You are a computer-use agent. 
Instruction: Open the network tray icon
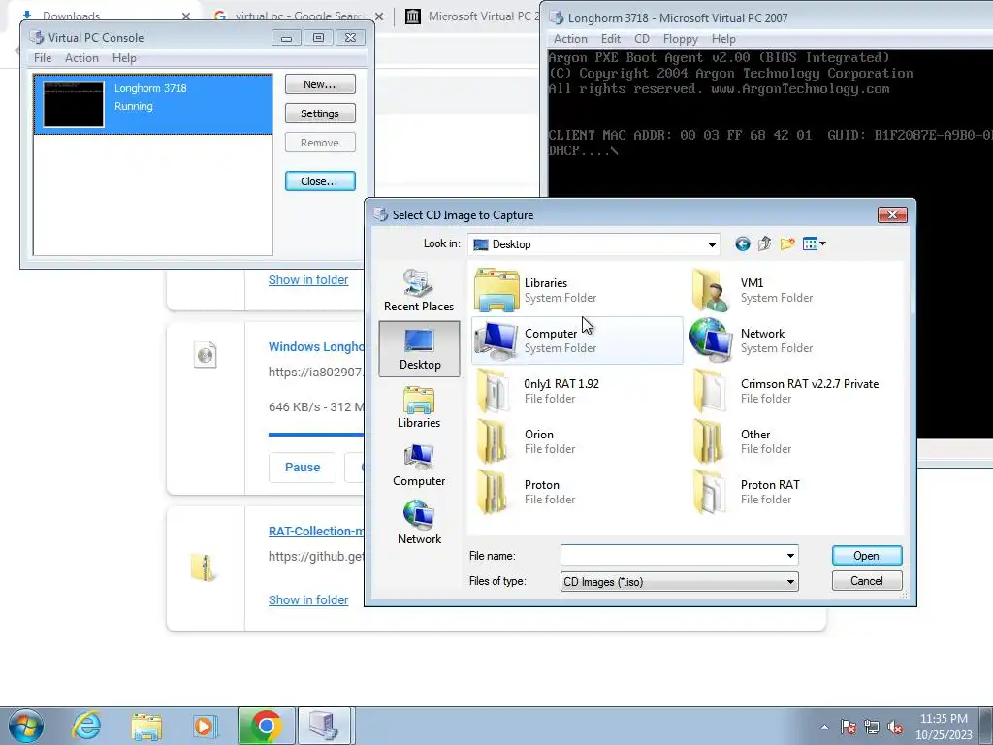872,727
